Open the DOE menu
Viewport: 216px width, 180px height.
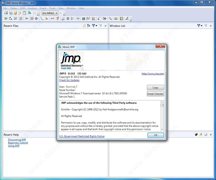coord(23,8)
